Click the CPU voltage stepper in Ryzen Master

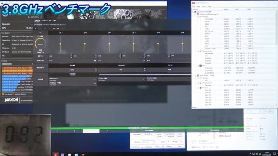96,70
